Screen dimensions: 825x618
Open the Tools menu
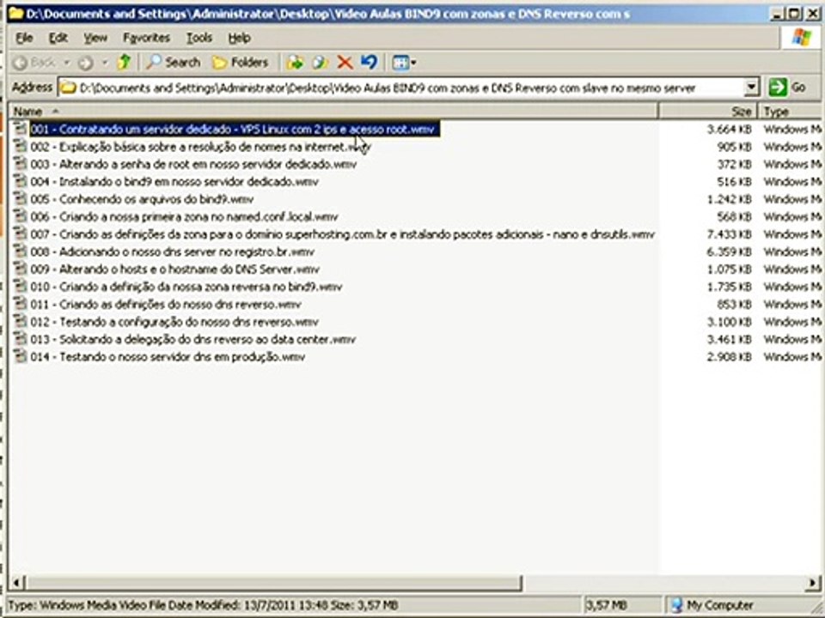[x=199, y=38]
